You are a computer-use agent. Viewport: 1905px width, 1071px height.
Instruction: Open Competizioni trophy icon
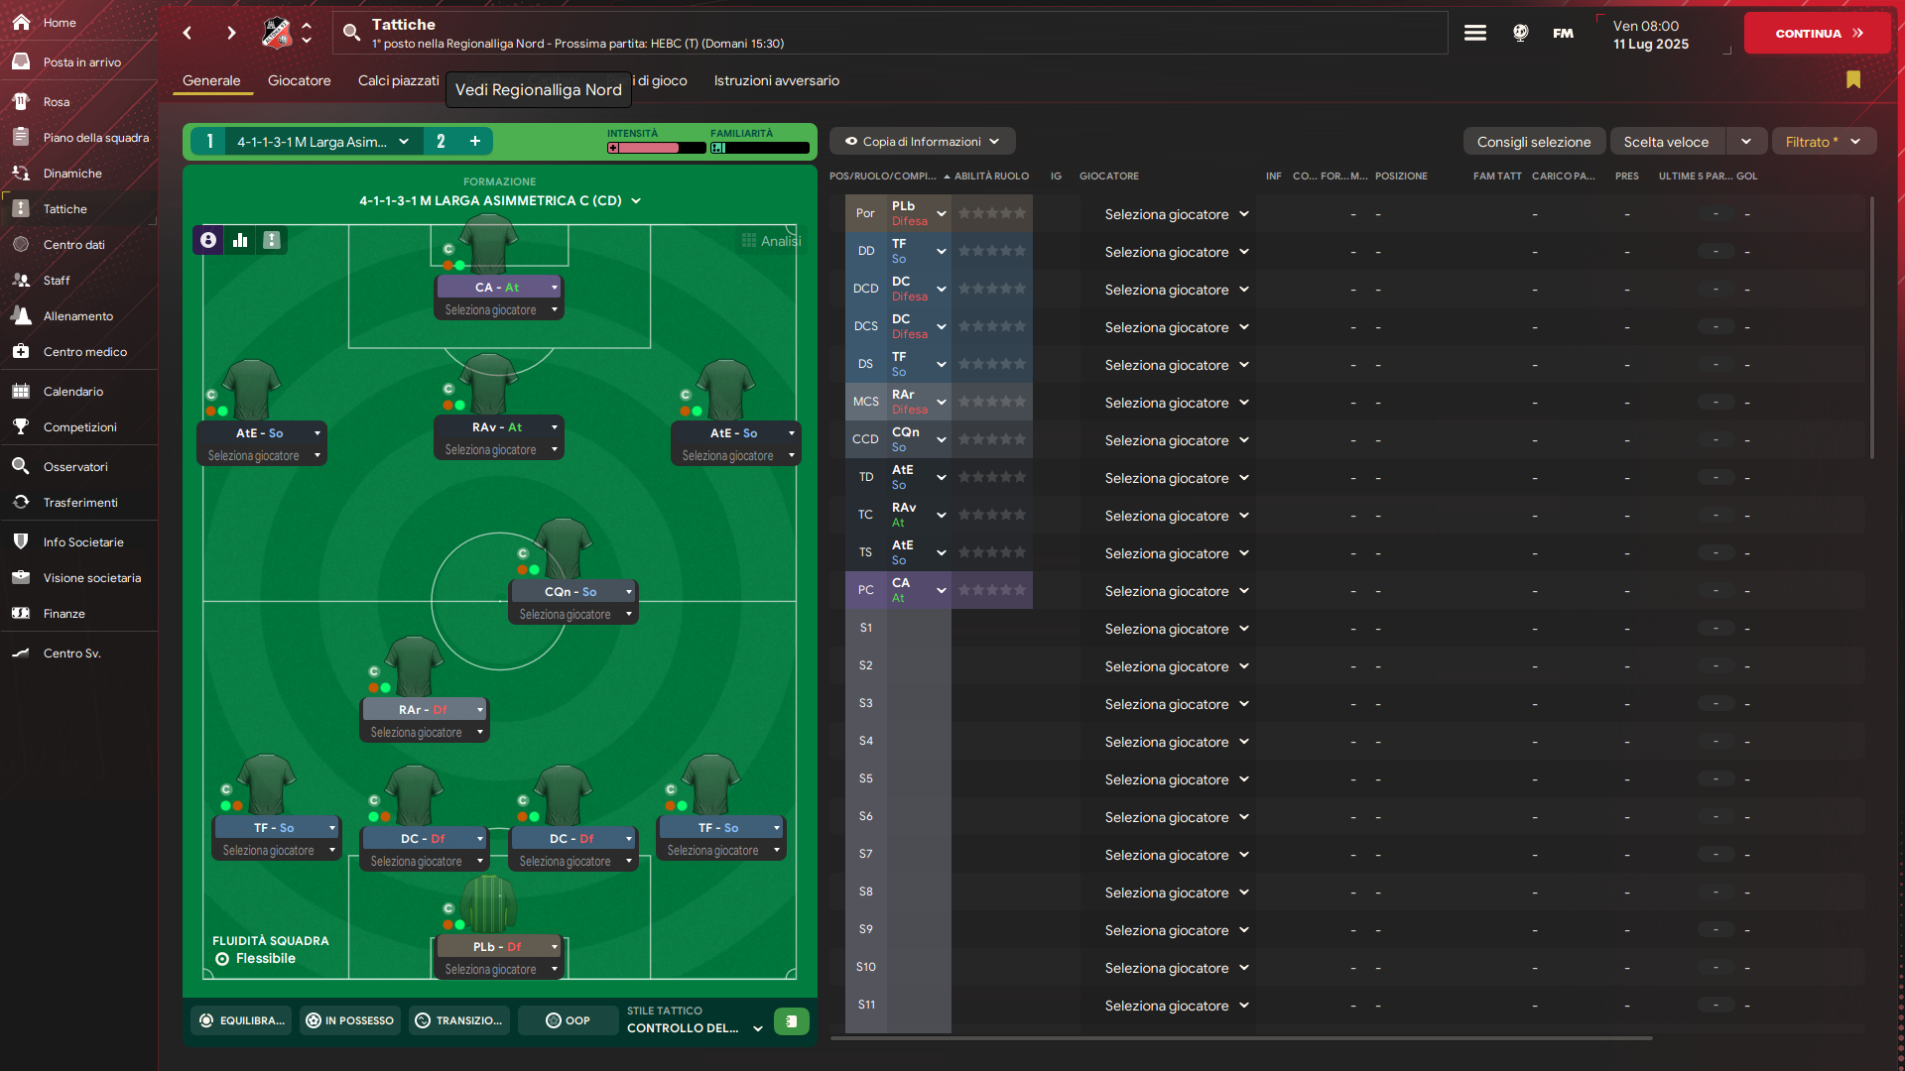pos(21,426)
